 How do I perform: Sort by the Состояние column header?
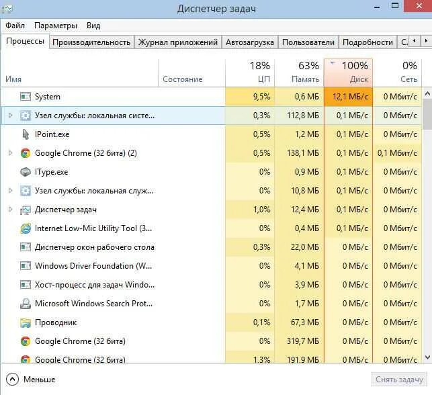pos(191,73)
